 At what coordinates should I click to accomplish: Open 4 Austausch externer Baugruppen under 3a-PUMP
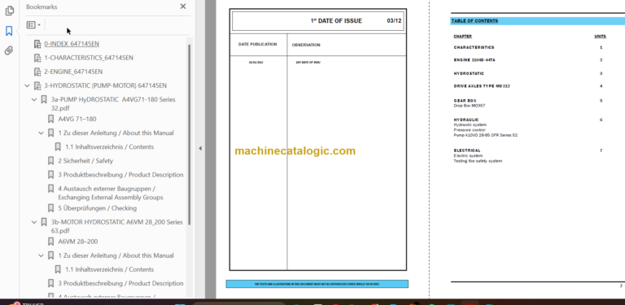[111, 193]
